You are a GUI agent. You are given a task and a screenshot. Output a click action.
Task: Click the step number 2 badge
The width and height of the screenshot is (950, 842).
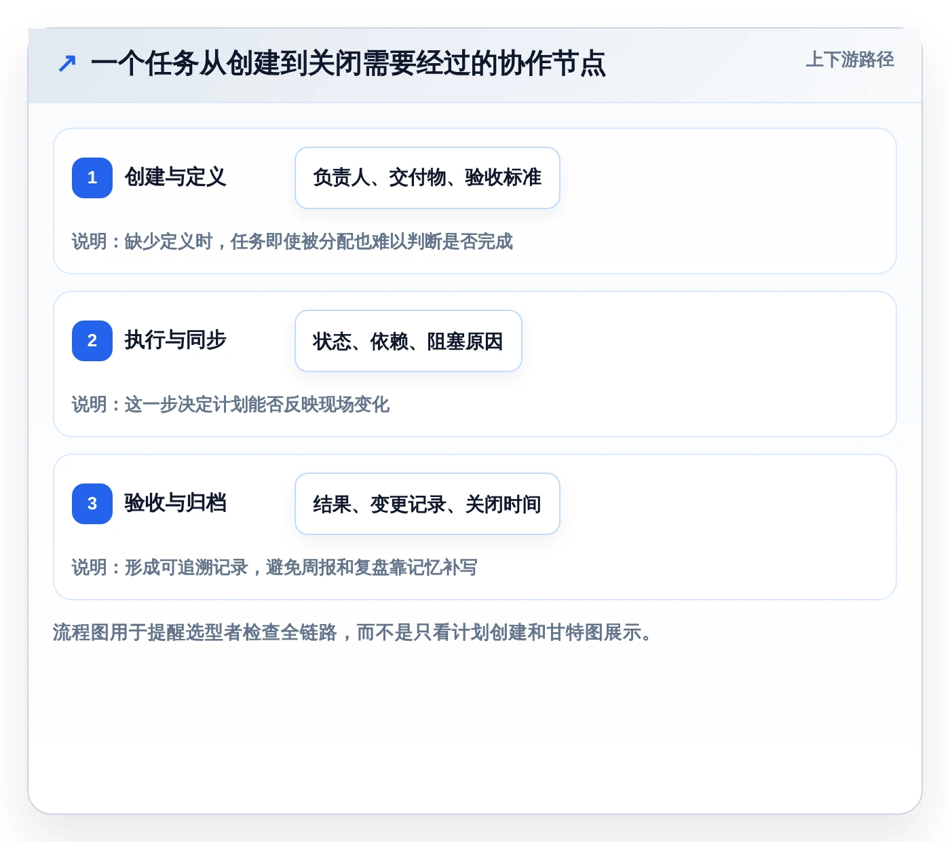(92, 341)
